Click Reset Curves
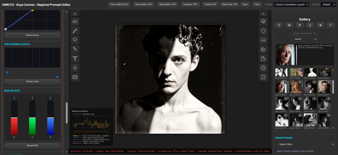The height and width of the screenshot is (155, 338). (32, 35)
